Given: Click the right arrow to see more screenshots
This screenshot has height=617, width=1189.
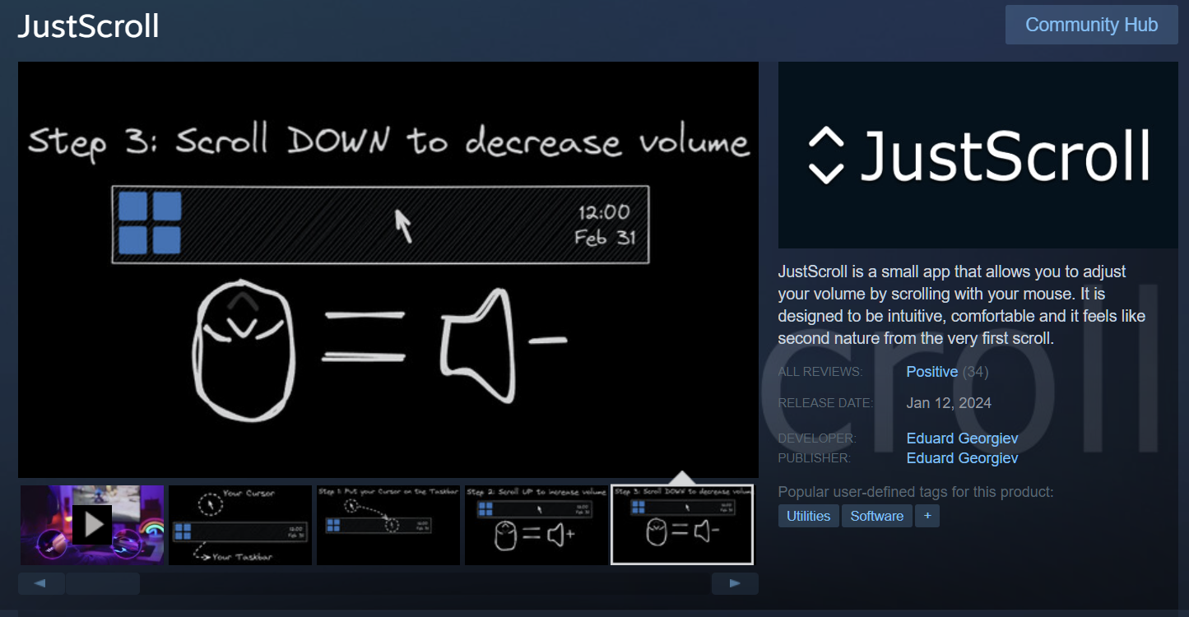Looking at the screenshot, I should [x=734, y=583].
